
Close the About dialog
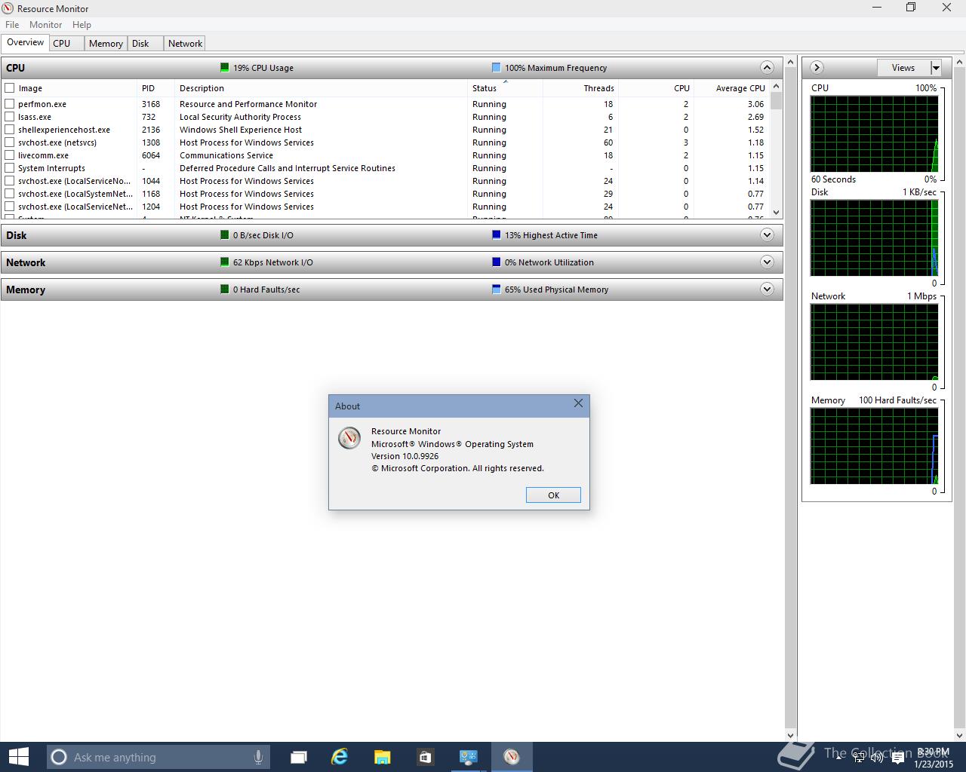click(578, 403)
